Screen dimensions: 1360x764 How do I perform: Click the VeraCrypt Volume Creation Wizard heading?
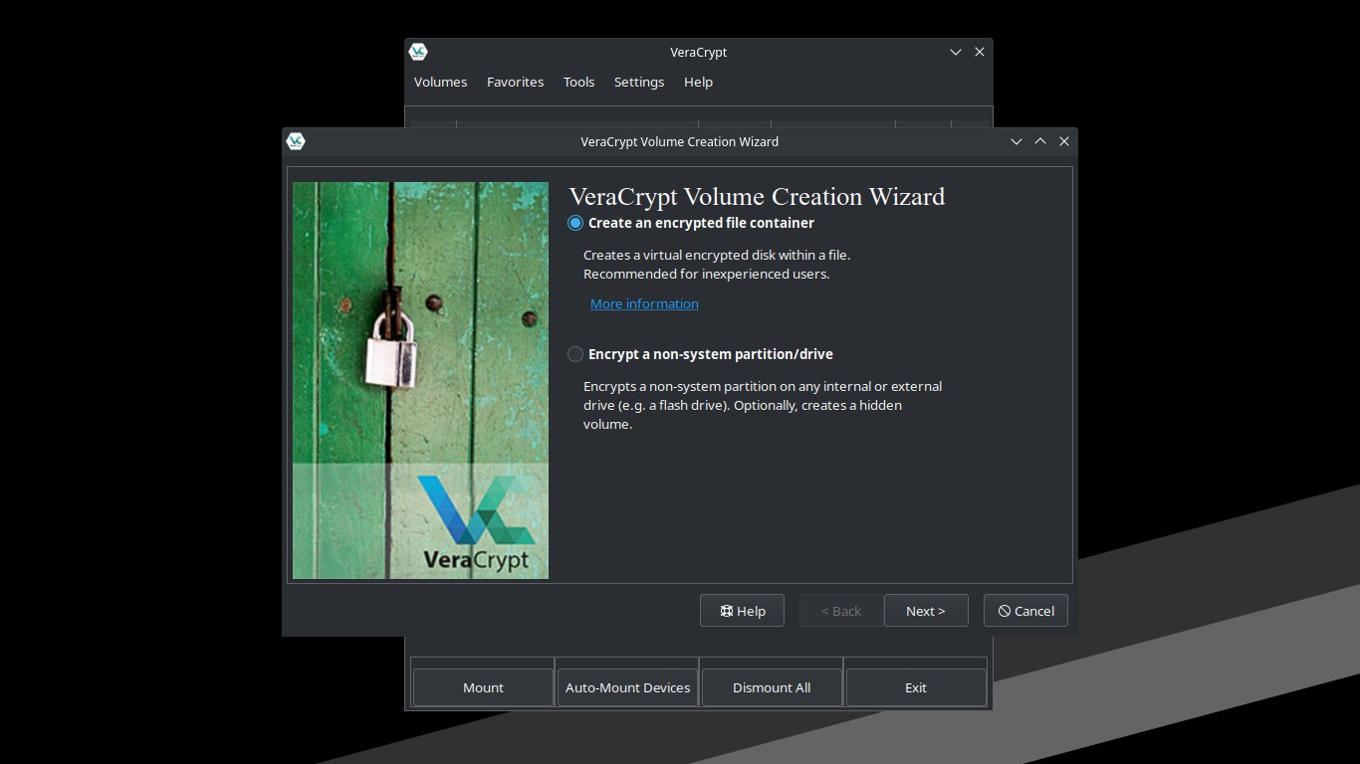(x=757, y=197)
